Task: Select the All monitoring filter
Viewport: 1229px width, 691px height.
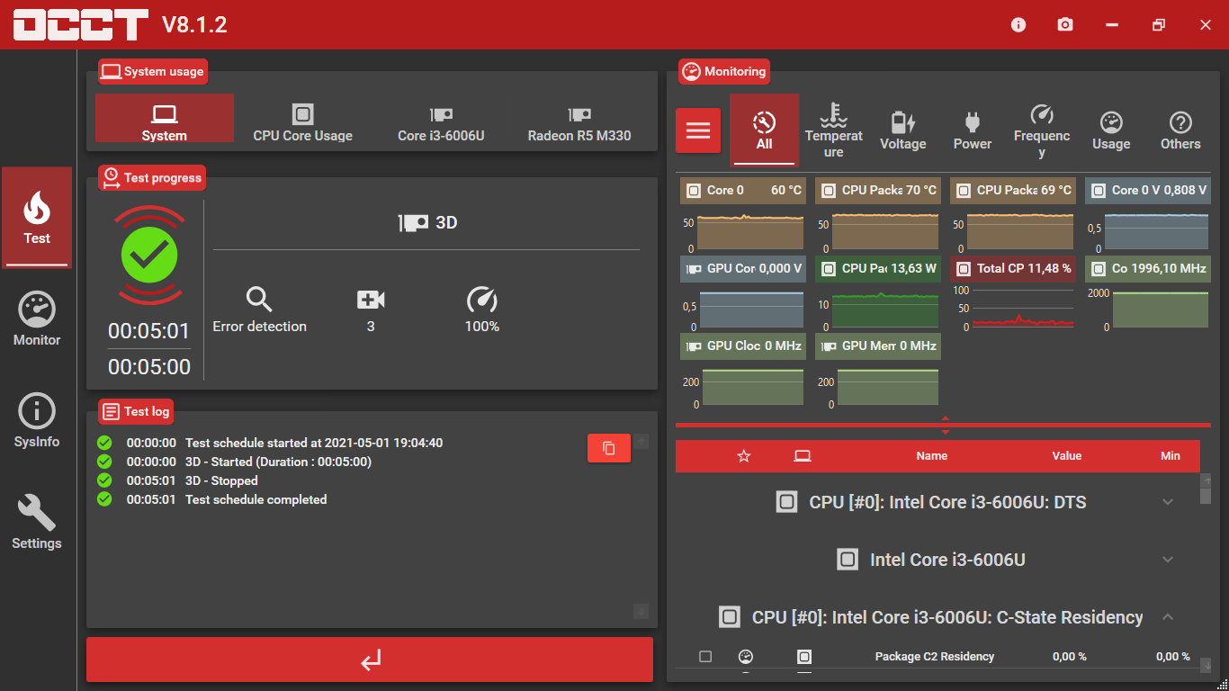Action: coord(764,130)
